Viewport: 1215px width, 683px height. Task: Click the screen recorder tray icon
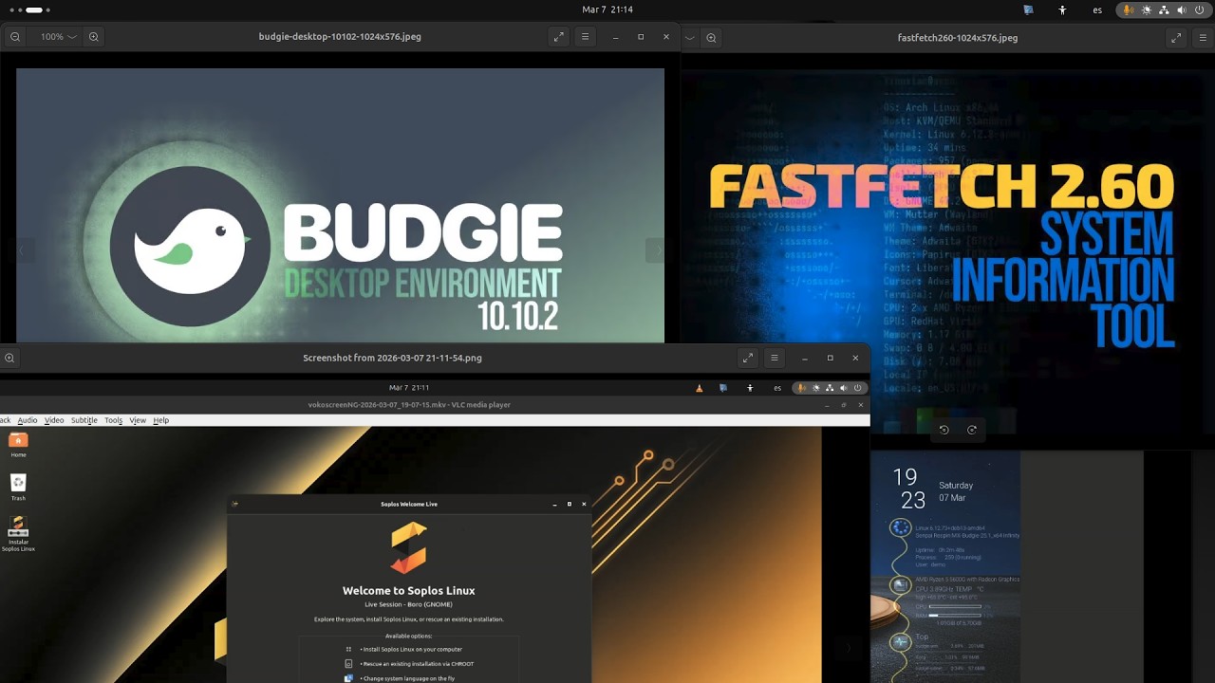pyautogui.click(x=1029, y=9)
